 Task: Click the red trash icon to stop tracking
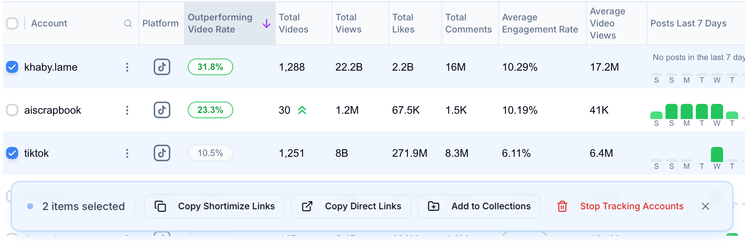point(562,206)
